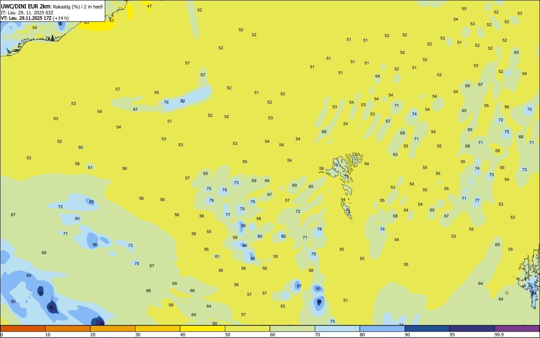
Task: Click the humidity value 59 on the map
Action: click(x=235, y=238)
